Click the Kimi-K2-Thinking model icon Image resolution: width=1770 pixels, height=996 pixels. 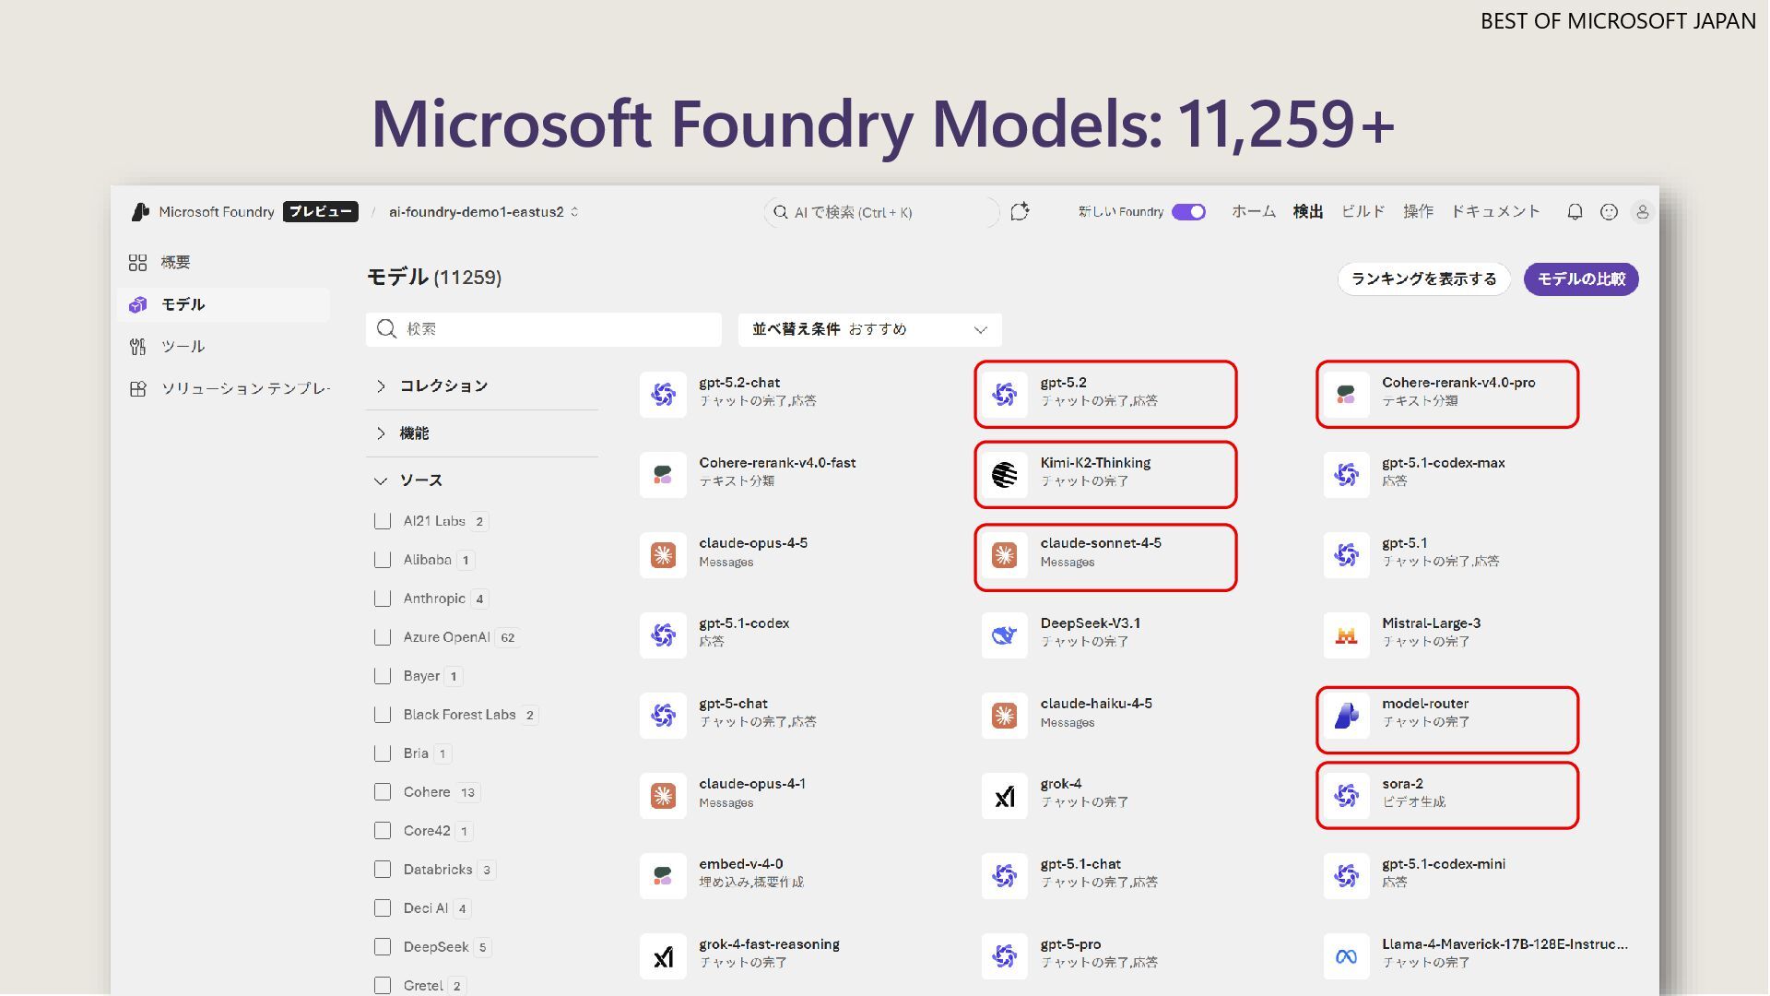(x=1004, y=475)
